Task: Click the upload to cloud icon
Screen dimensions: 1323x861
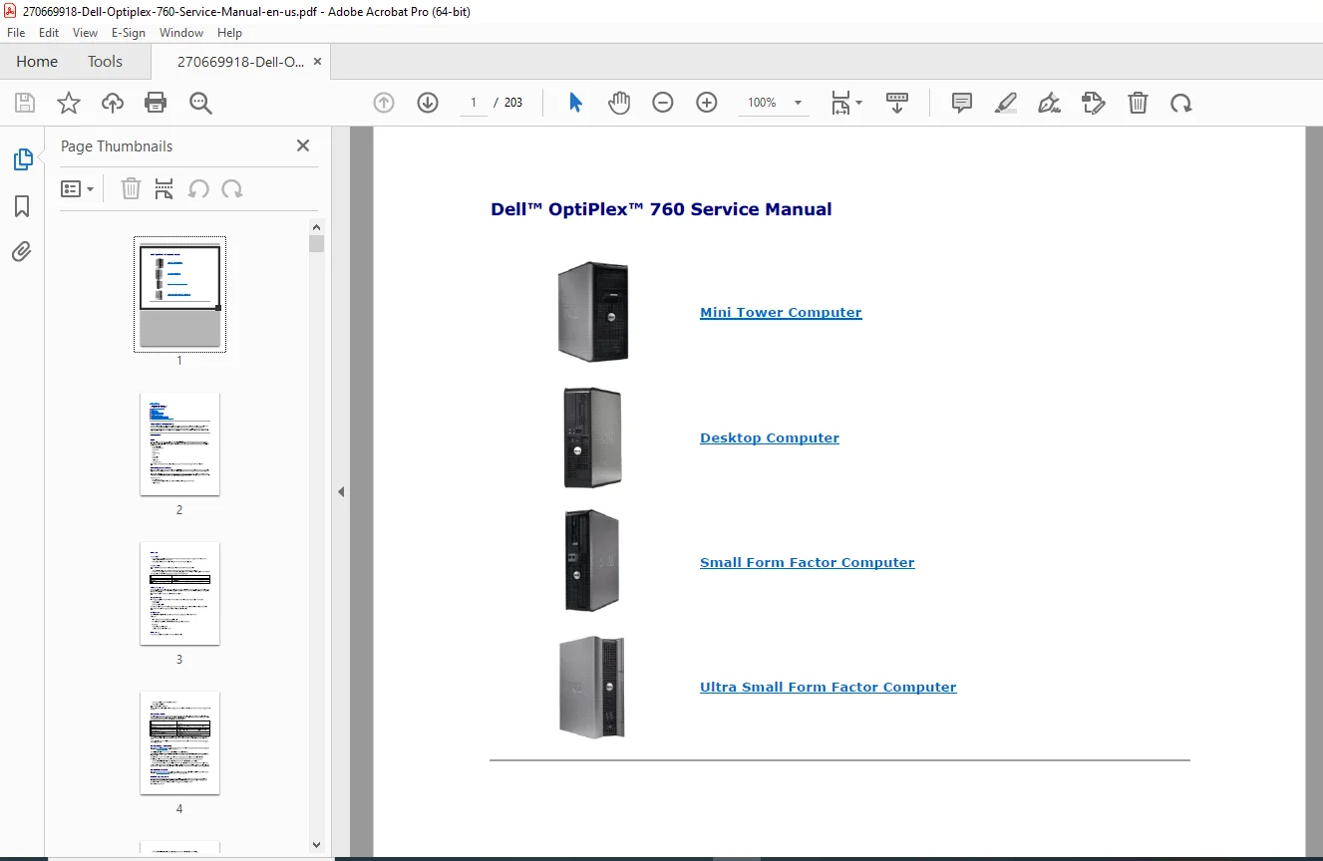Action: coord(113,103)
